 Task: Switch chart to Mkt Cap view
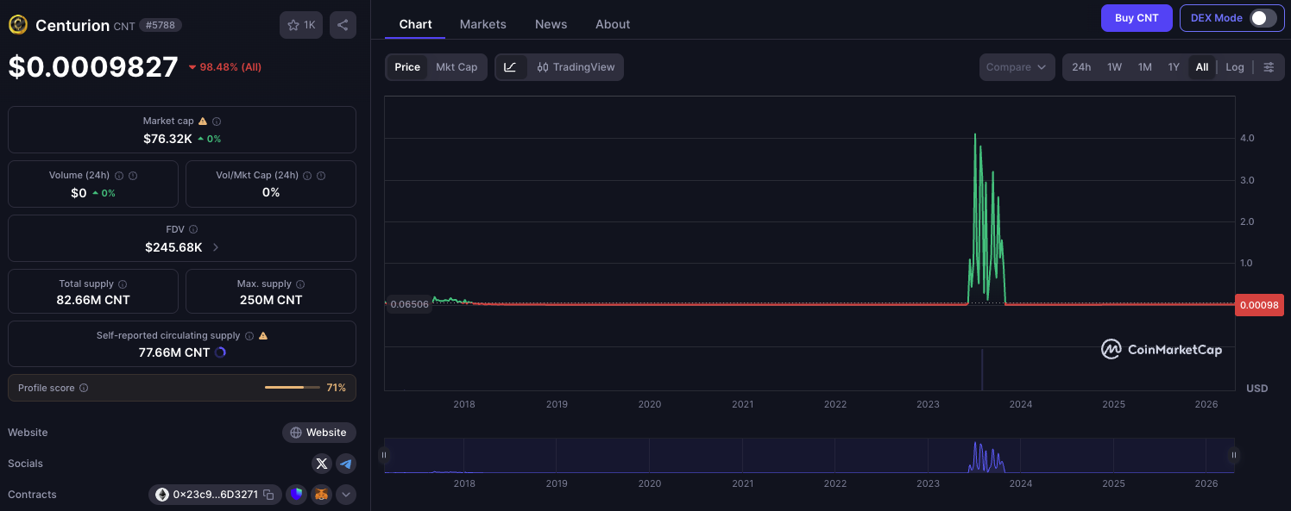pyautogui.click(x=457, y=67)
